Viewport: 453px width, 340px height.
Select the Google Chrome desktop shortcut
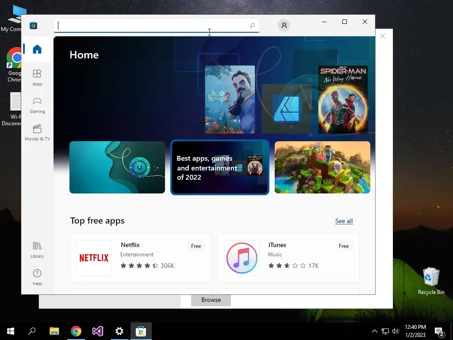coord(13,66)
